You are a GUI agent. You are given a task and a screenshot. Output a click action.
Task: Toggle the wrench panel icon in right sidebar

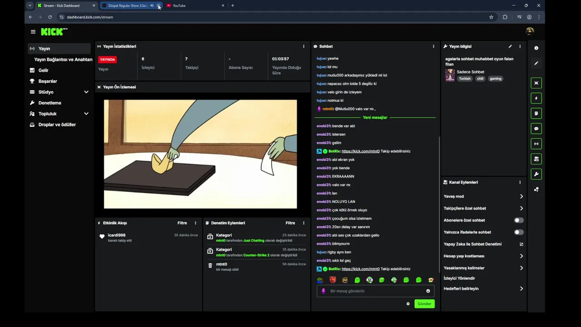point(536,174)
